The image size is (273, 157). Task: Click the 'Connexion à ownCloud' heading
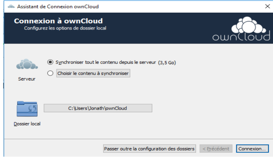(x=58, y=21)
